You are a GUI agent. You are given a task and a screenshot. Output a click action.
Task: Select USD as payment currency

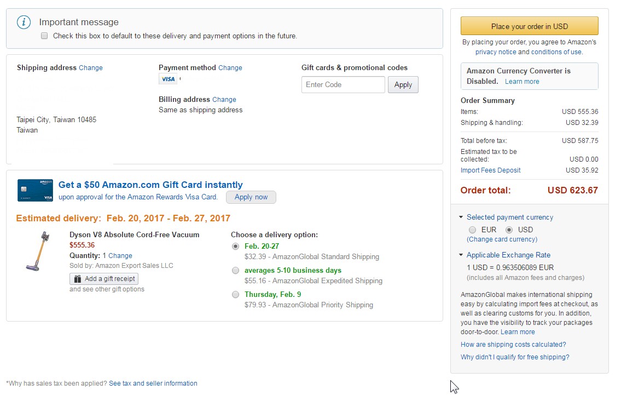click(509, 230)
